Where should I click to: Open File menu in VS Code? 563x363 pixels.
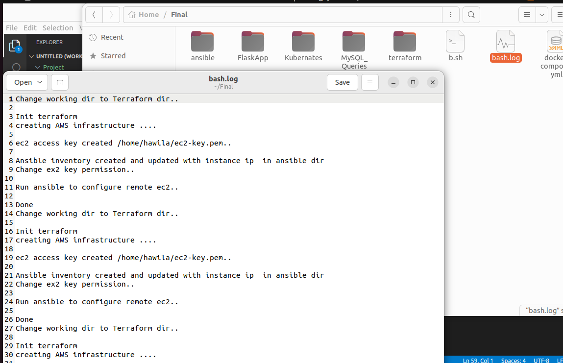(11, 27)
